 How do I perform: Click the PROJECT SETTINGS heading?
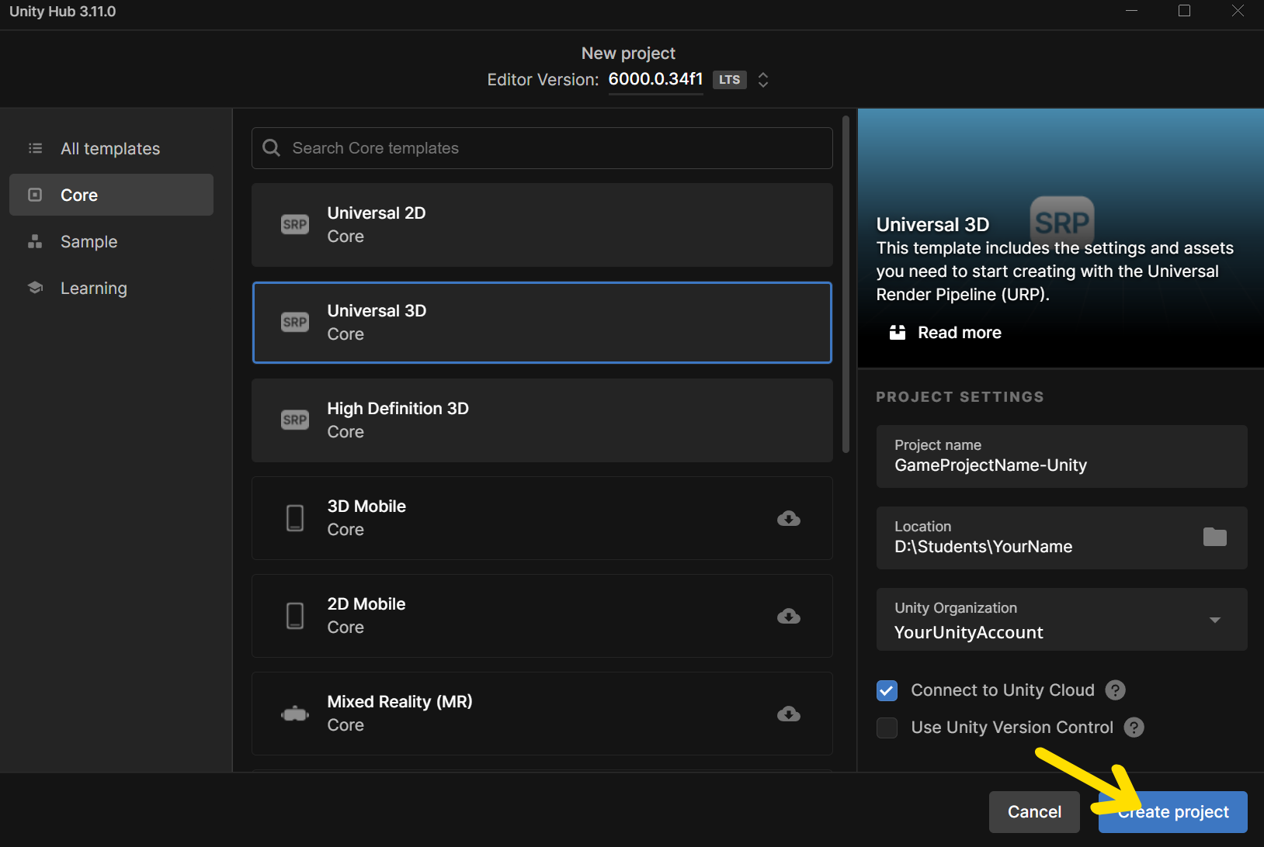tap(960, 397)
